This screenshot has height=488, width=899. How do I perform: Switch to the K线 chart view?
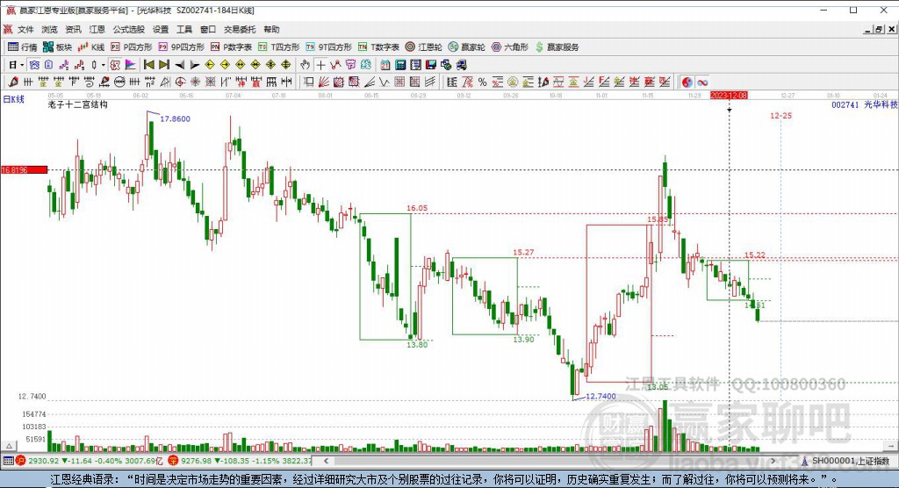tap(91, 47)
